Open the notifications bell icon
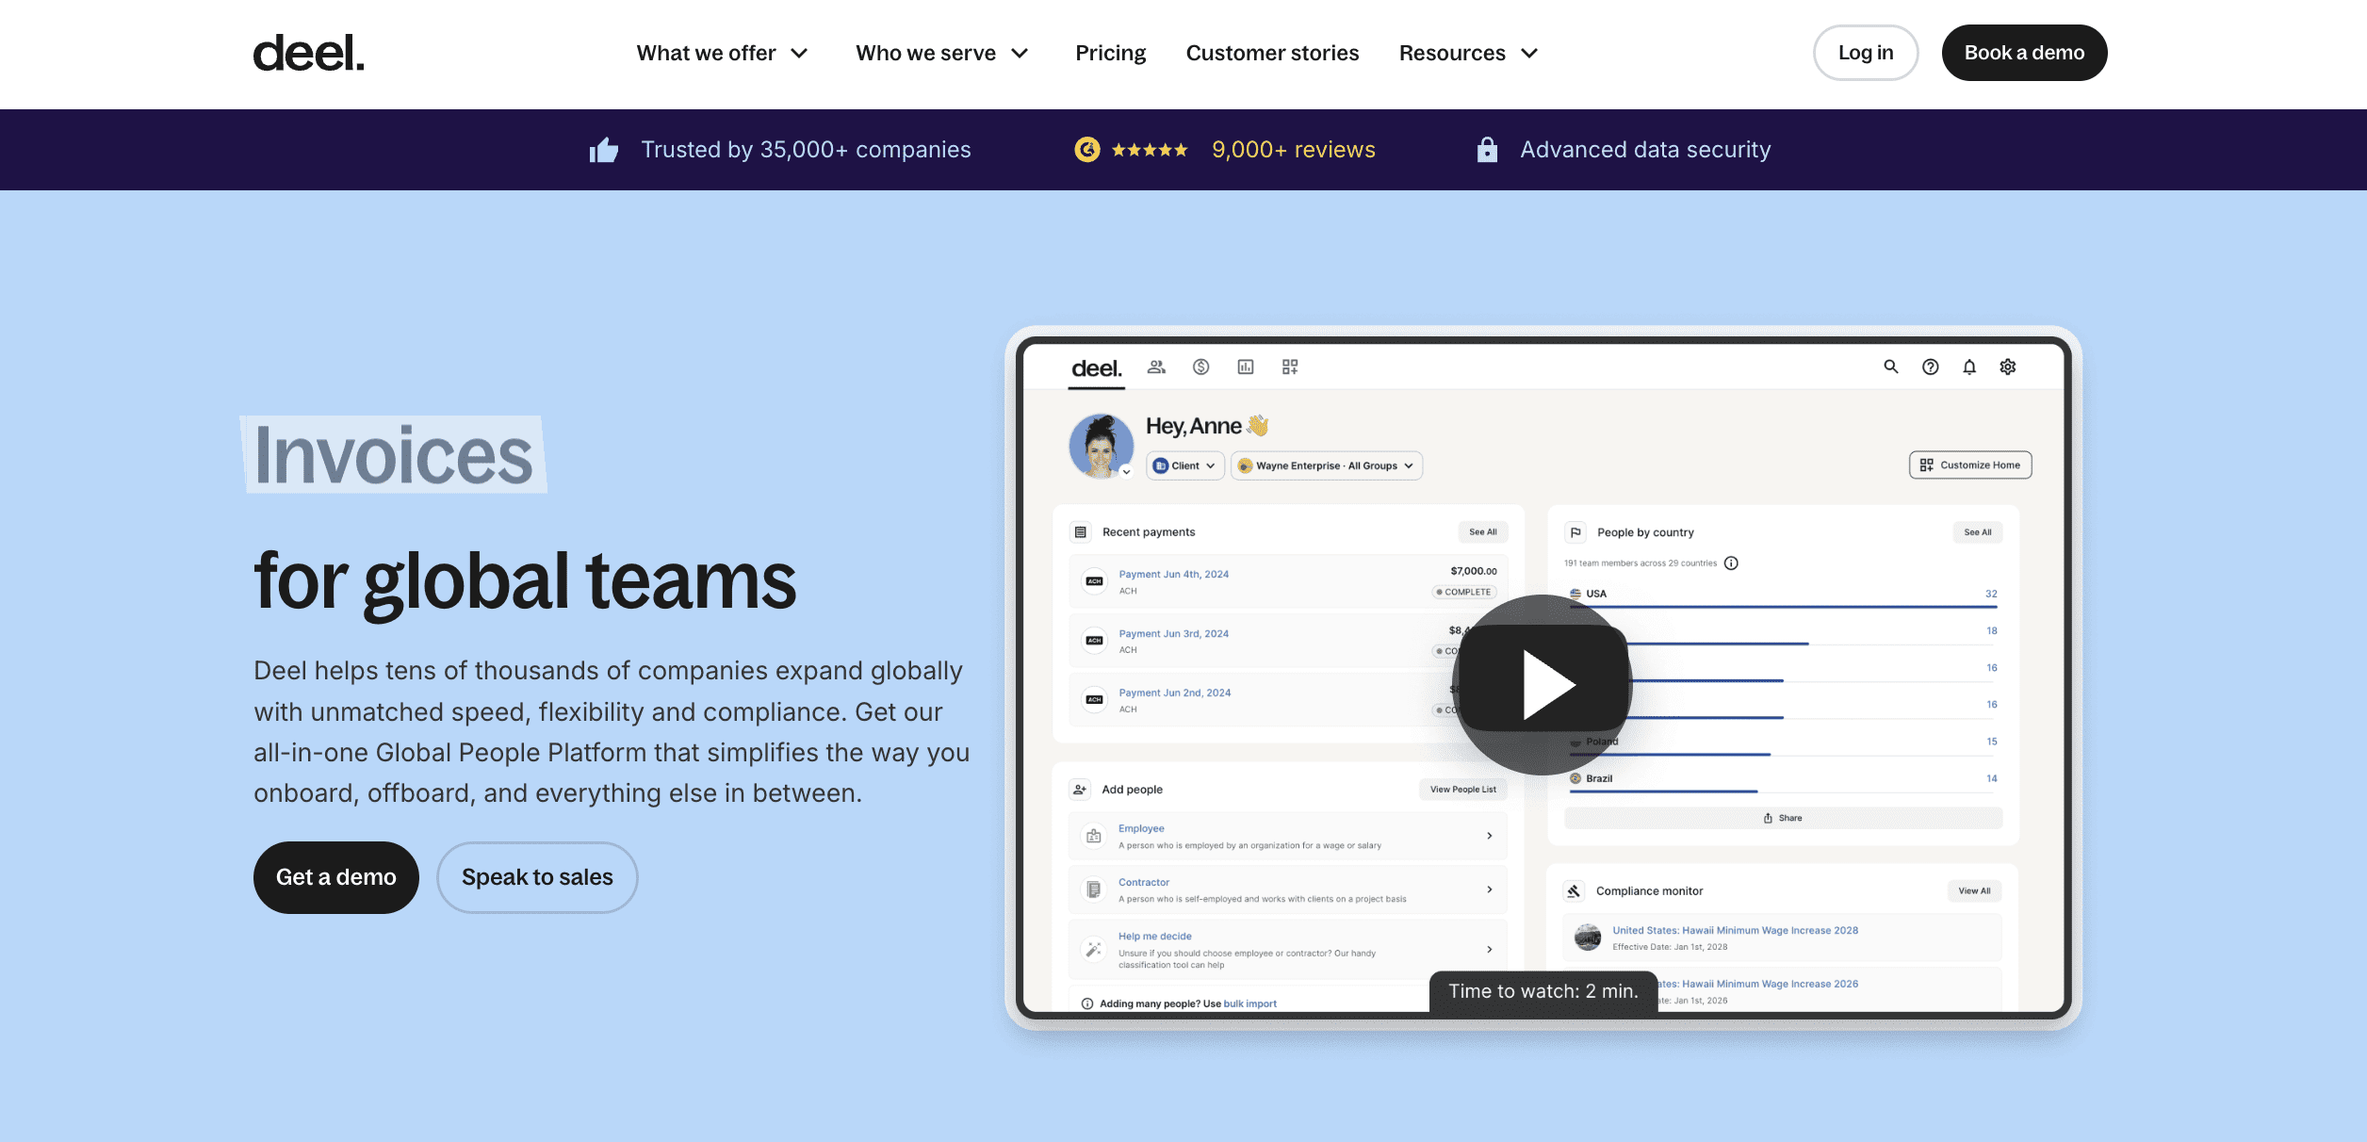This screenshot has height=1142, width=2367. coord(1969,367)
